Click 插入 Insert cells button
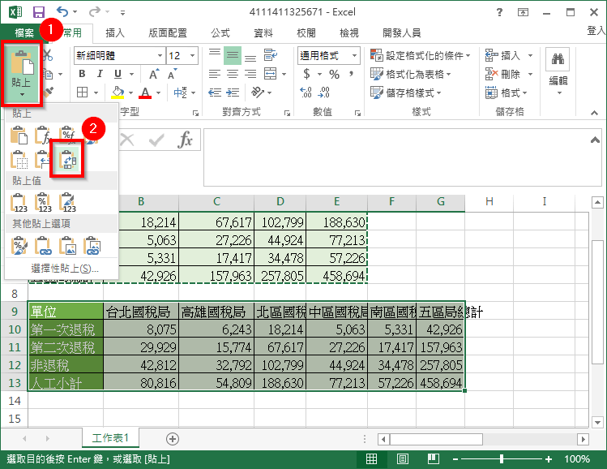The image size is (607, 469). tap(503, 55)
